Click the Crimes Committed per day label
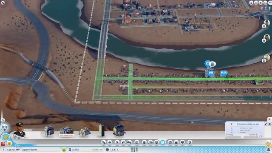 248,124
